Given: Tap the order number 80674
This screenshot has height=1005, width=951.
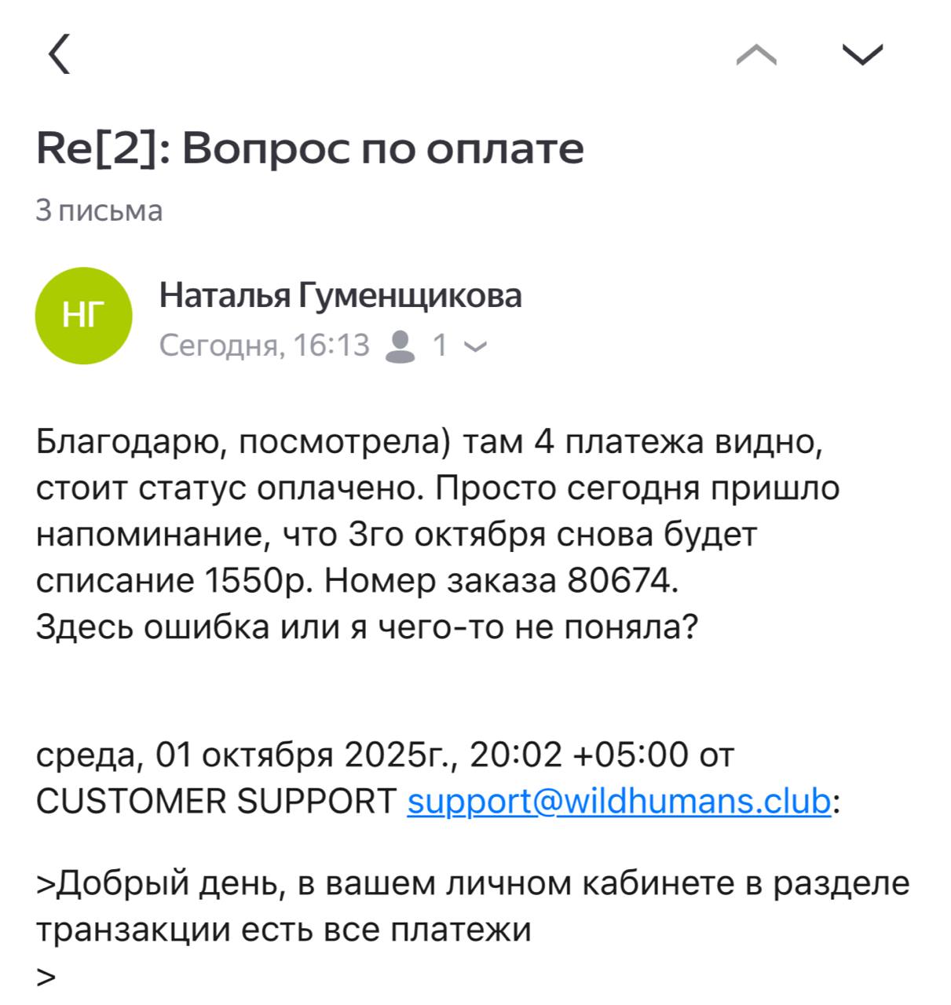Looking at the screenshot, I should click(x=619, y=580).
